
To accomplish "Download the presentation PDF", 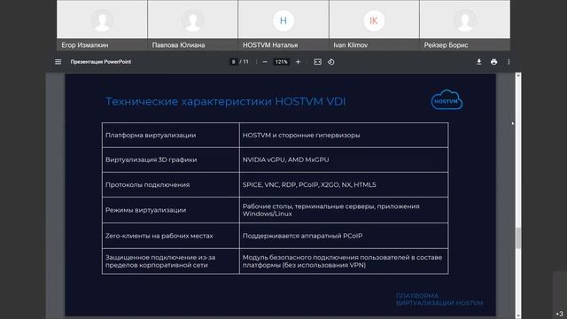I will [478, 62].
